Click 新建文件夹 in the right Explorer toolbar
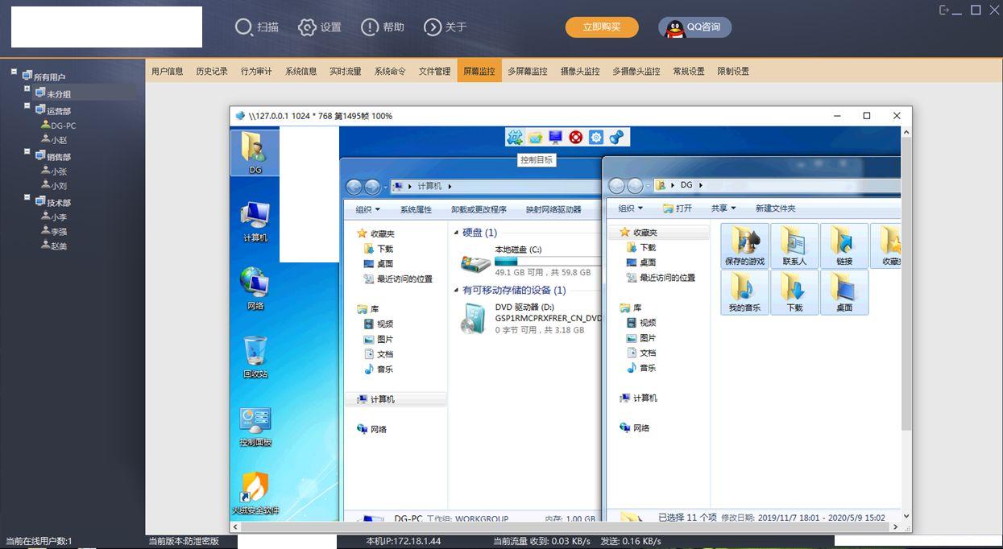Viewport: 1003px width, 549px height. coord(775,208)
